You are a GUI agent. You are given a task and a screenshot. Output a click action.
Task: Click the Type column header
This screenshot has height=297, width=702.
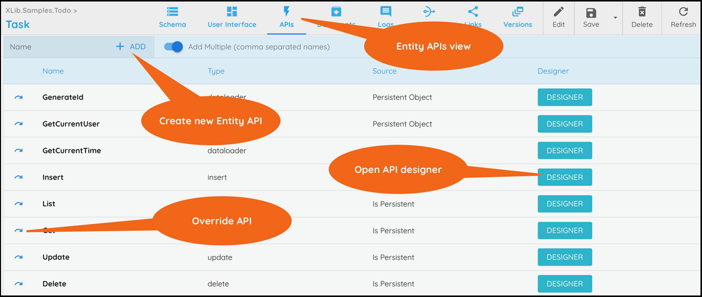216,71
